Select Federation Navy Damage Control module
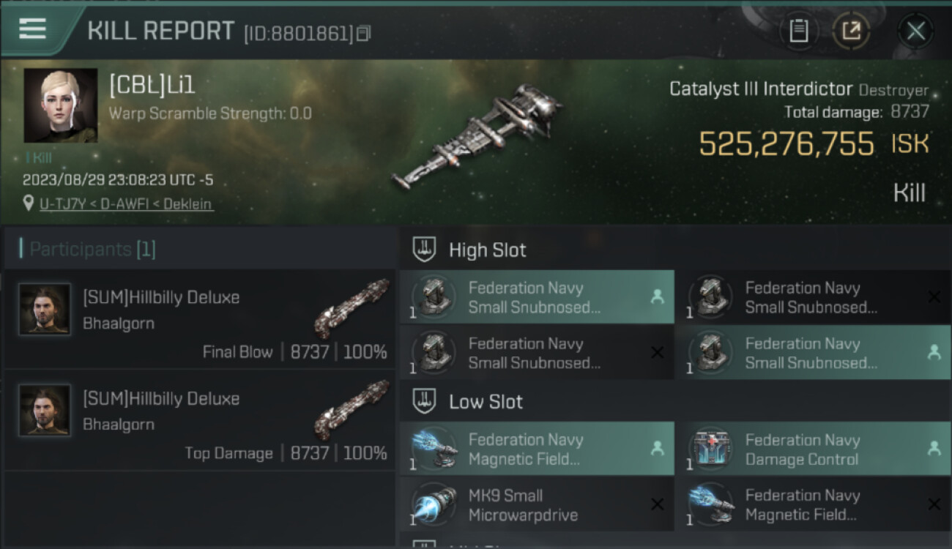Viewport: 952px width, 549px height. 814,449
